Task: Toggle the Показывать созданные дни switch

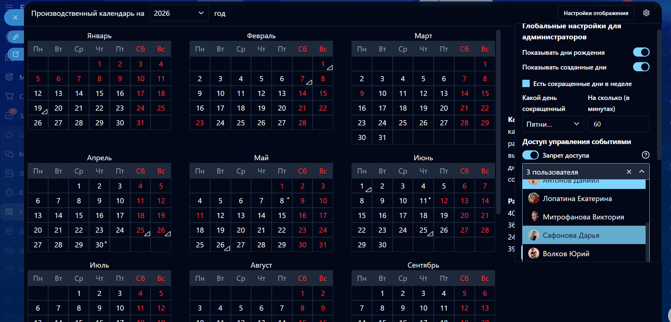Action: (x=641, y=67)
